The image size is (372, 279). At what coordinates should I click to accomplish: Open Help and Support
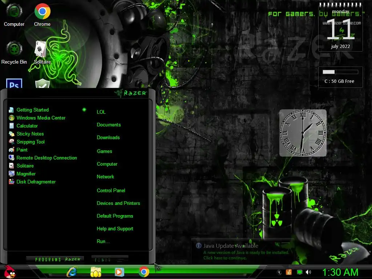(115, 229)
